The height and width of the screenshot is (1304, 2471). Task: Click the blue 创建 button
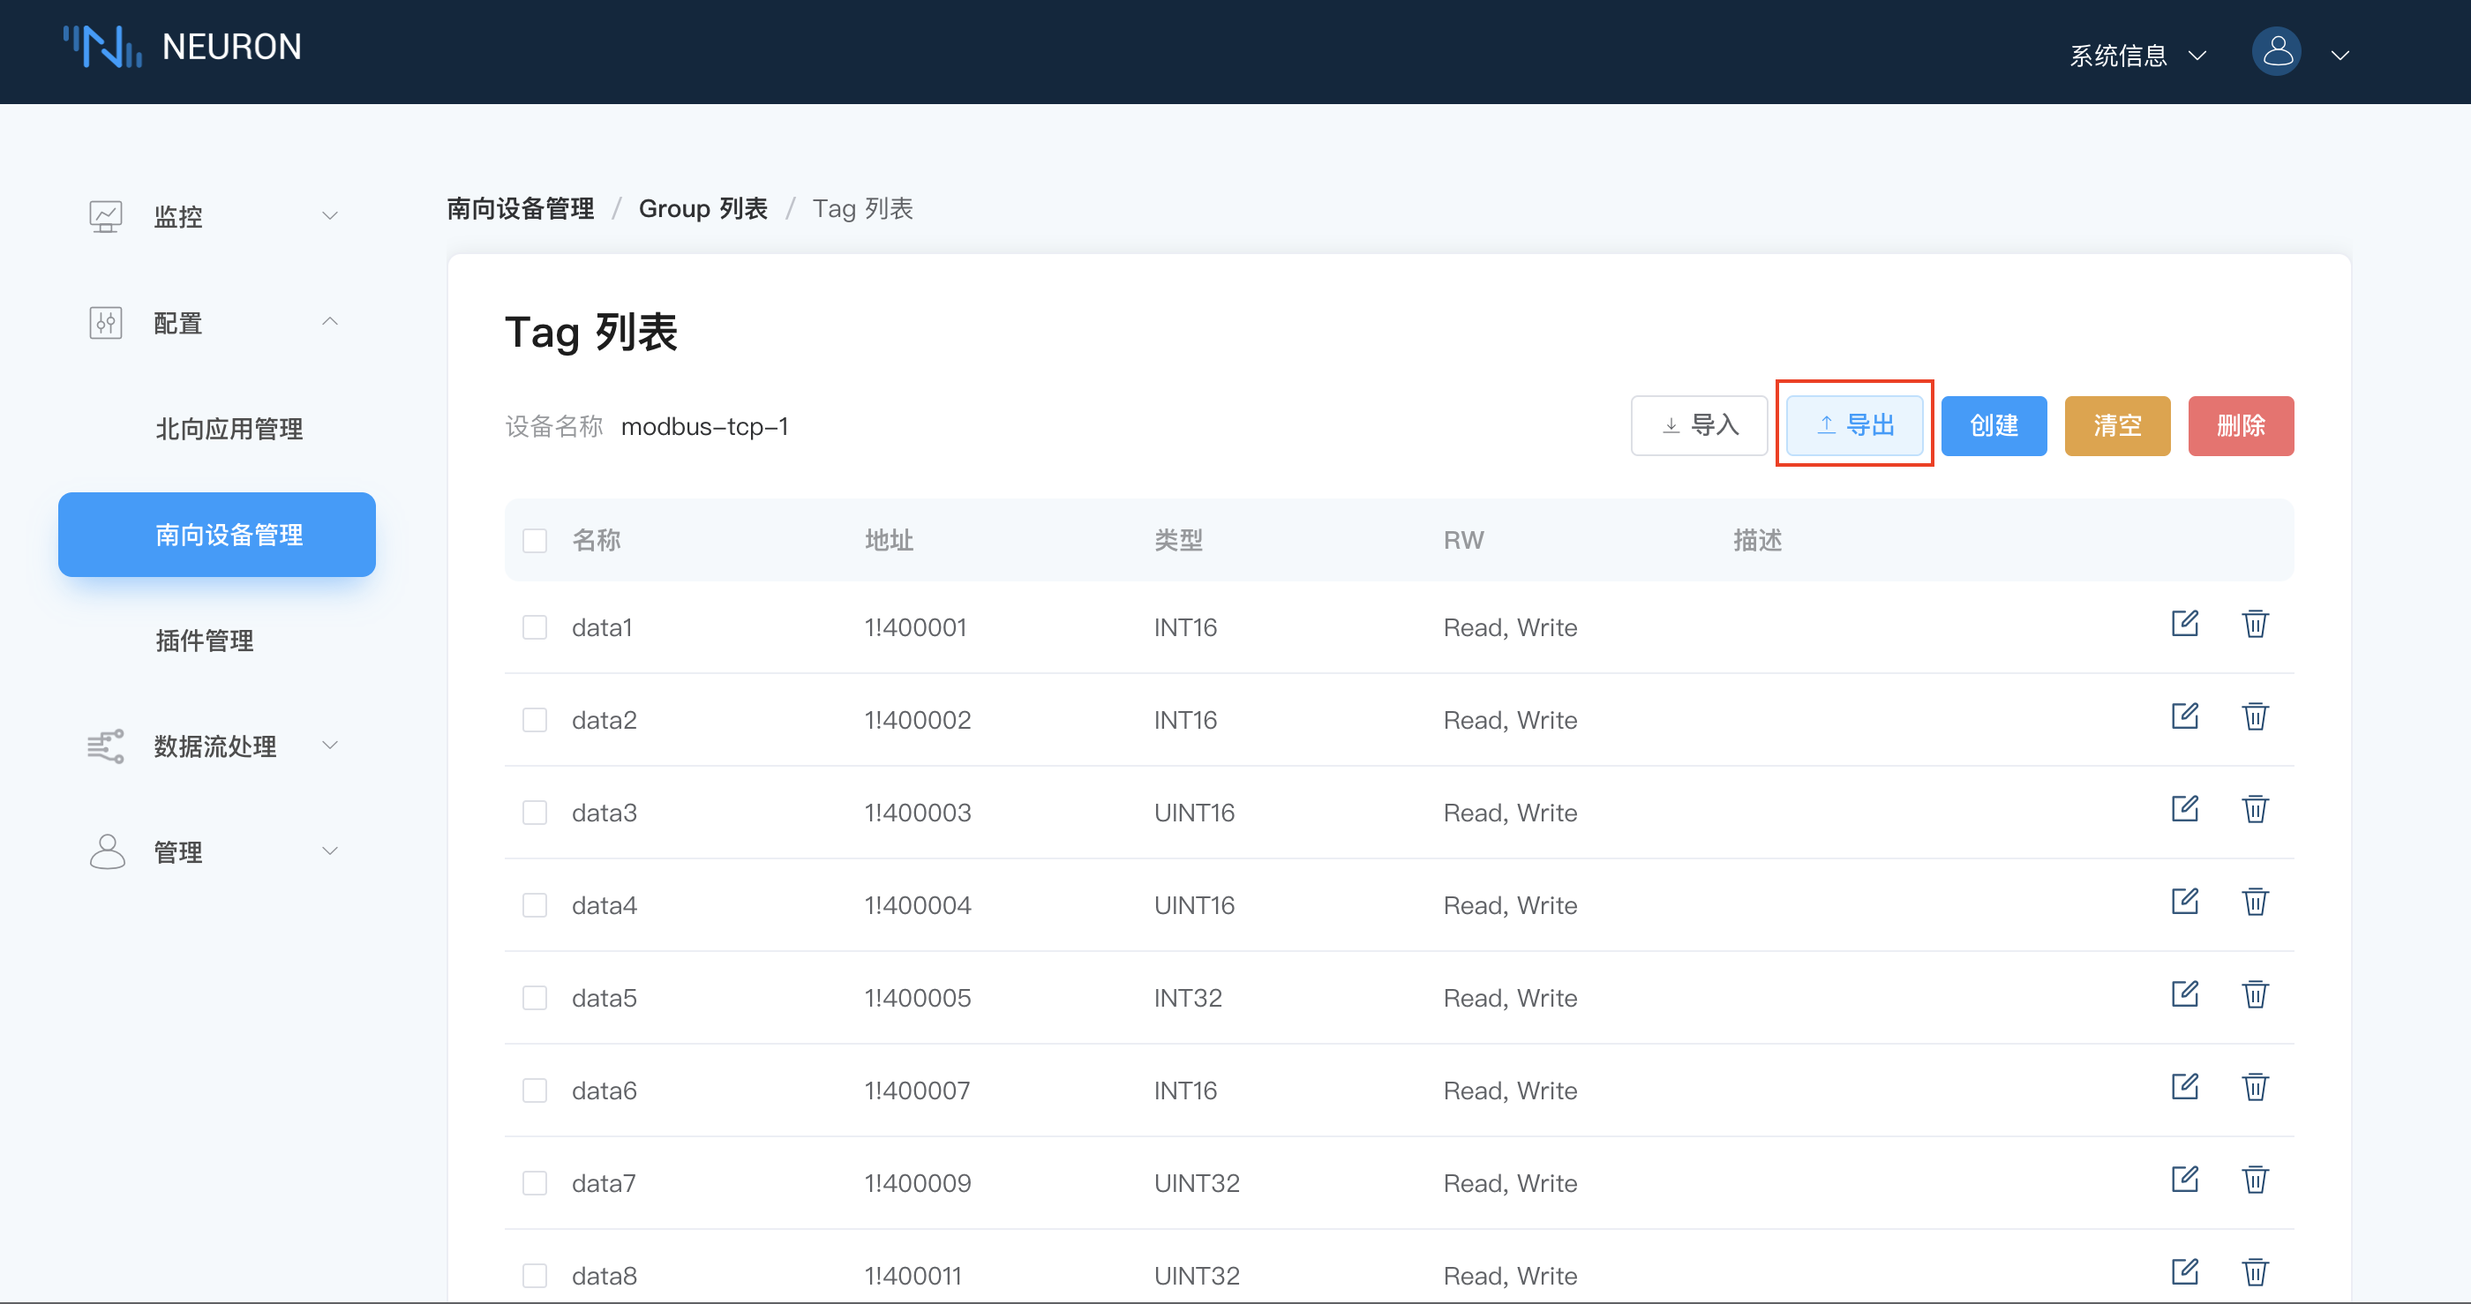[1994, 426]
